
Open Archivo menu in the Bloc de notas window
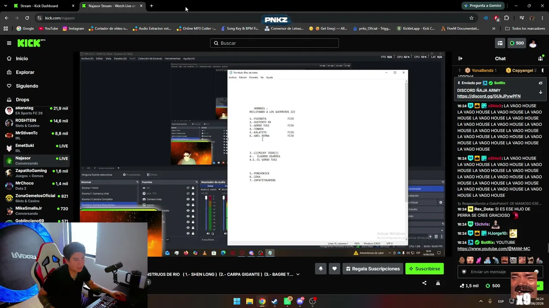(232, 77)
